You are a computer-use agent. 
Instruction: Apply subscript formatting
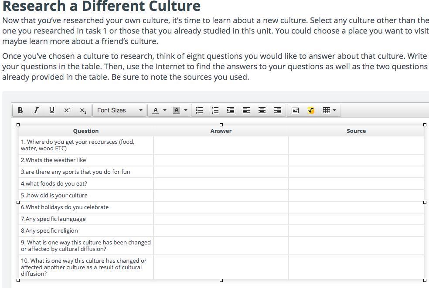pos(83,110)
